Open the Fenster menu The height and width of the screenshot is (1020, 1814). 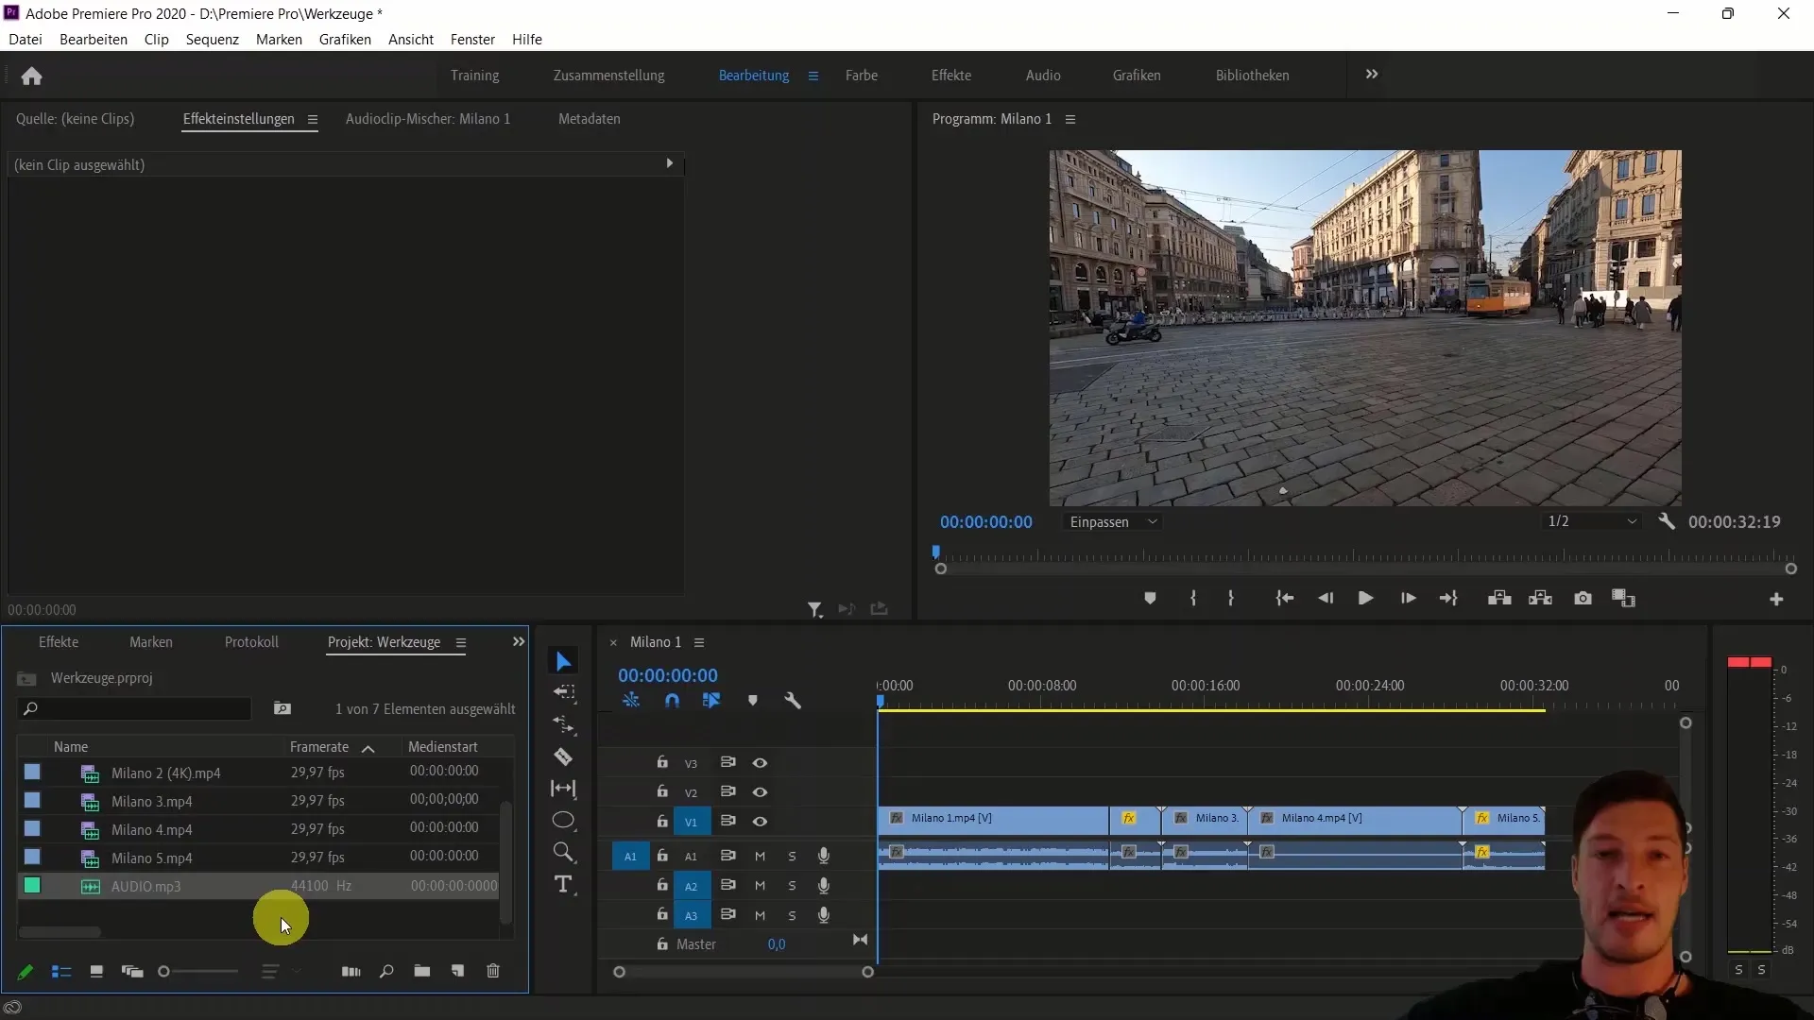point(472,40)
